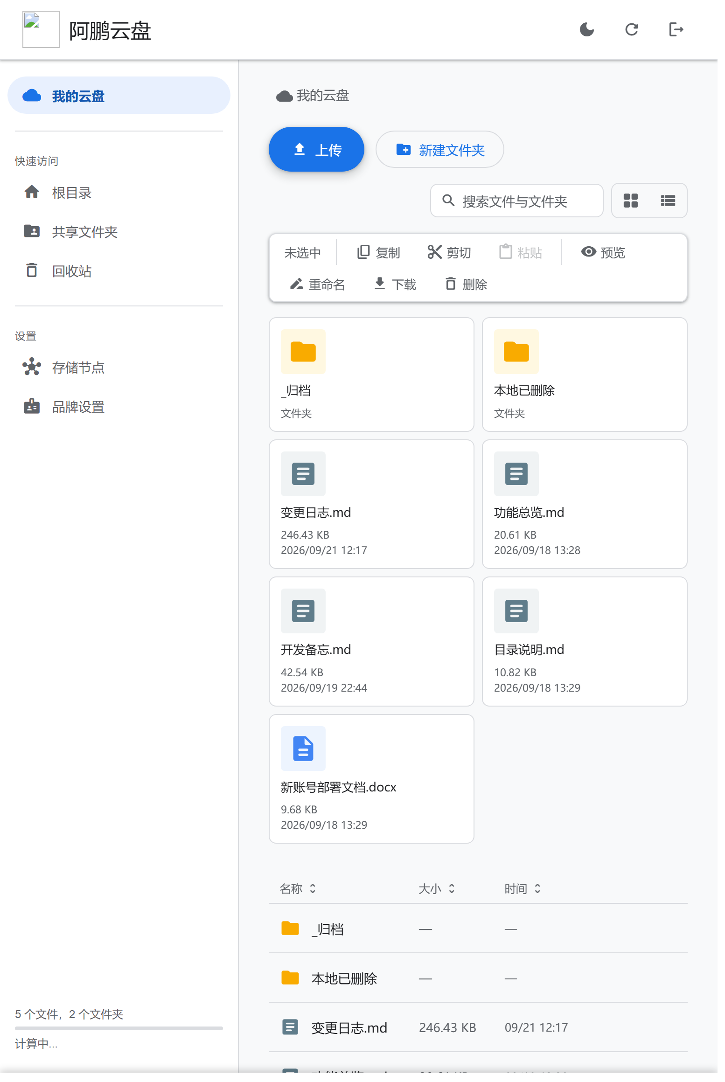Click the 阿鹏云盘 logo image
Image resolution: width=725 pixels, height=1082 pixels.
(41, 29)
